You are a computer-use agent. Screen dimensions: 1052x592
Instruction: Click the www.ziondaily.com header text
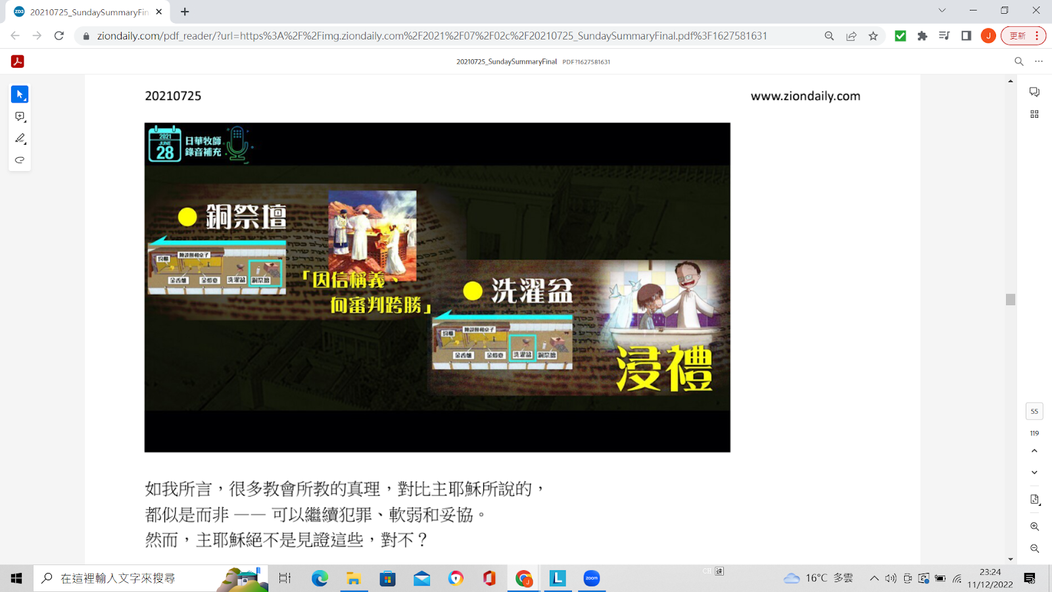tap(805, 96)
